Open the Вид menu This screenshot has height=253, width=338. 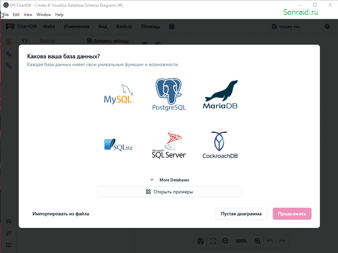103,26
